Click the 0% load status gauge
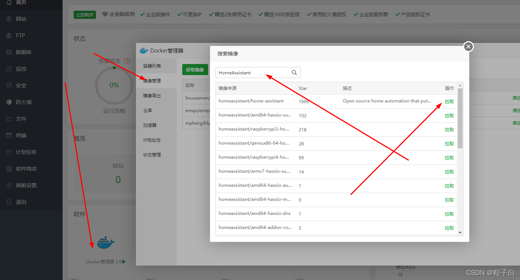Screen dimensions: 520x280 (x=114, y=85)
